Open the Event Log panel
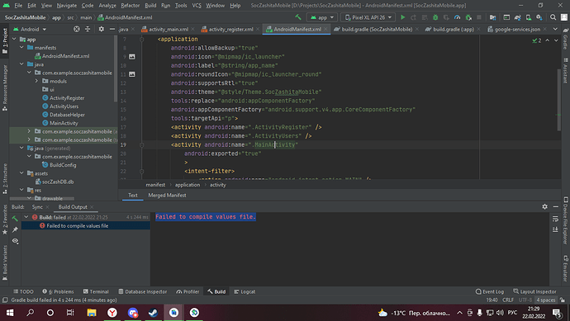This screenshot has width=570, height=321. [x=489, y=291]
